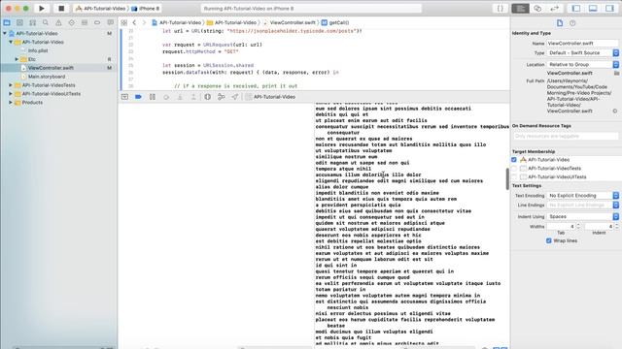The height and width of the screenshot is (349, 622).
Task: Open the Project navigator tab
Action: tap(7, 23)
